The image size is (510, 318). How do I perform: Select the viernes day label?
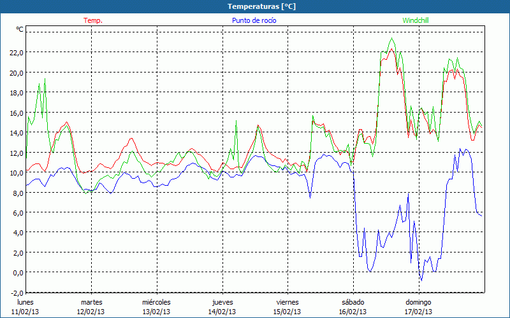tap(288, 302)
